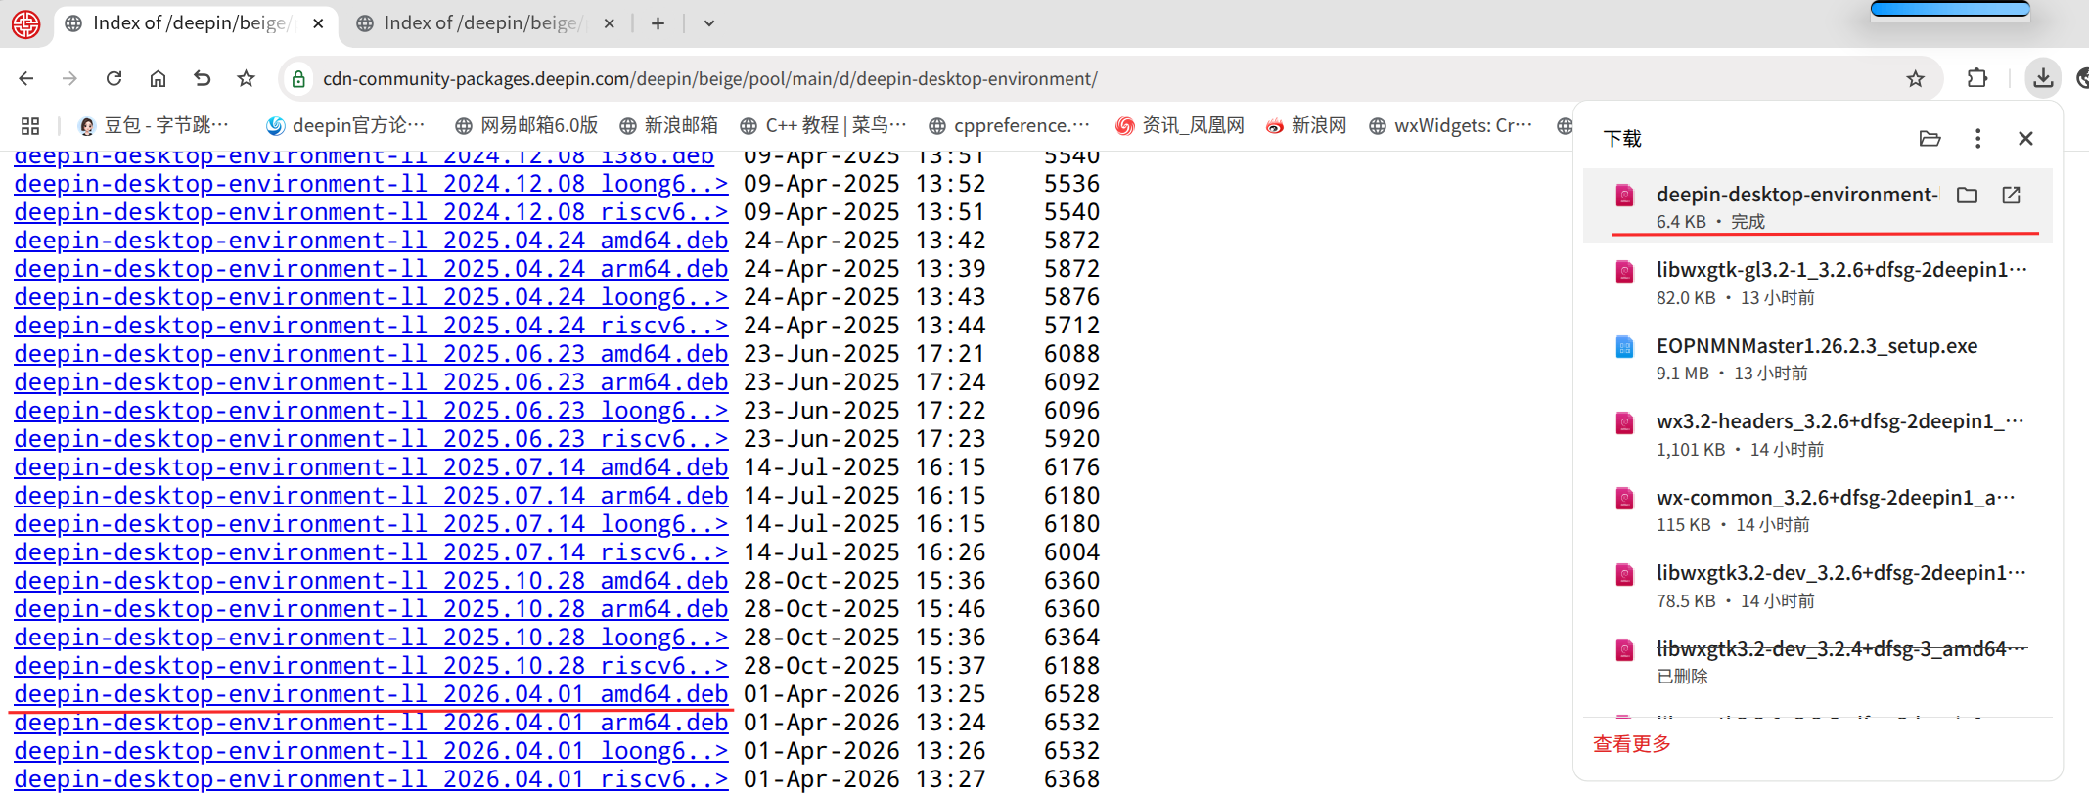Open the 2024.12.08 riscv64 package link

371,212
